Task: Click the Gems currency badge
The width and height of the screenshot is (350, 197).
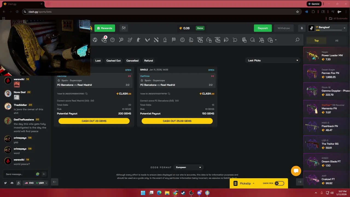Action: 200,28
